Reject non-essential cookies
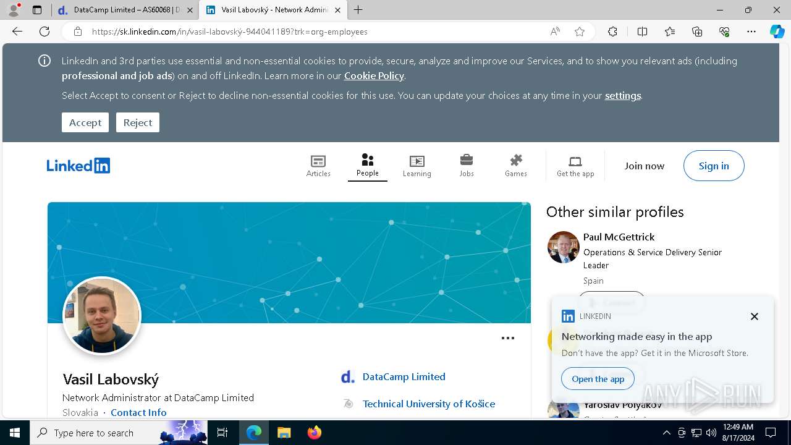 pyautogui.click(x=138, y=122)
